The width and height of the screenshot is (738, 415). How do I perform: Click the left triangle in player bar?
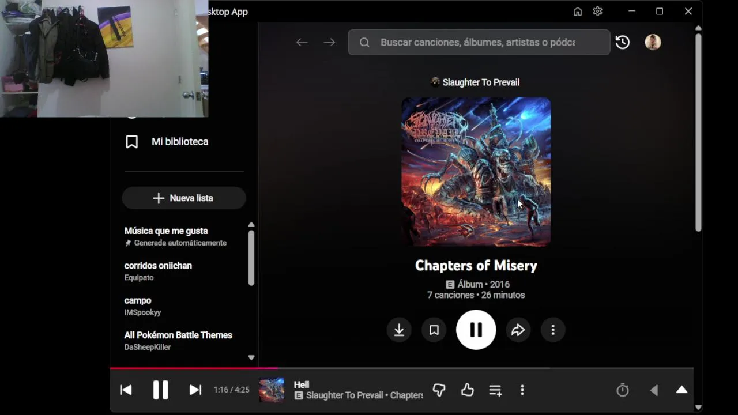654,390
